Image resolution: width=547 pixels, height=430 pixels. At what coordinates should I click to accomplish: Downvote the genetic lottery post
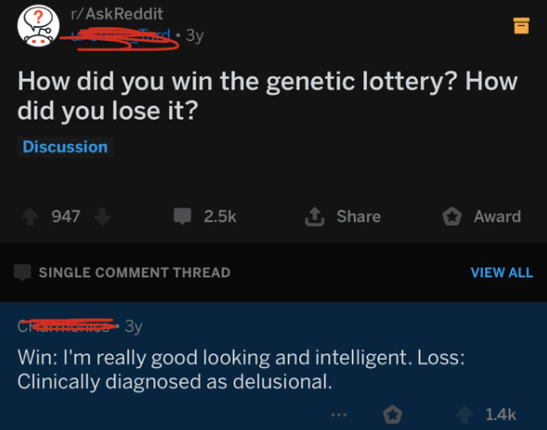tap(102, 217)
